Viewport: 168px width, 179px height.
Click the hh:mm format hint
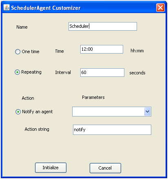coord(137,51)
